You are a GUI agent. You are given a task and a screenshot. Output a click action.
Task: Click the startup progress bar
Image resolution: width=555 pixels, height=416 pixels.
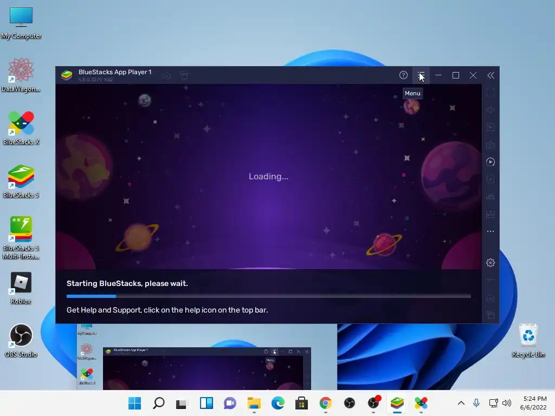(269, 296)
